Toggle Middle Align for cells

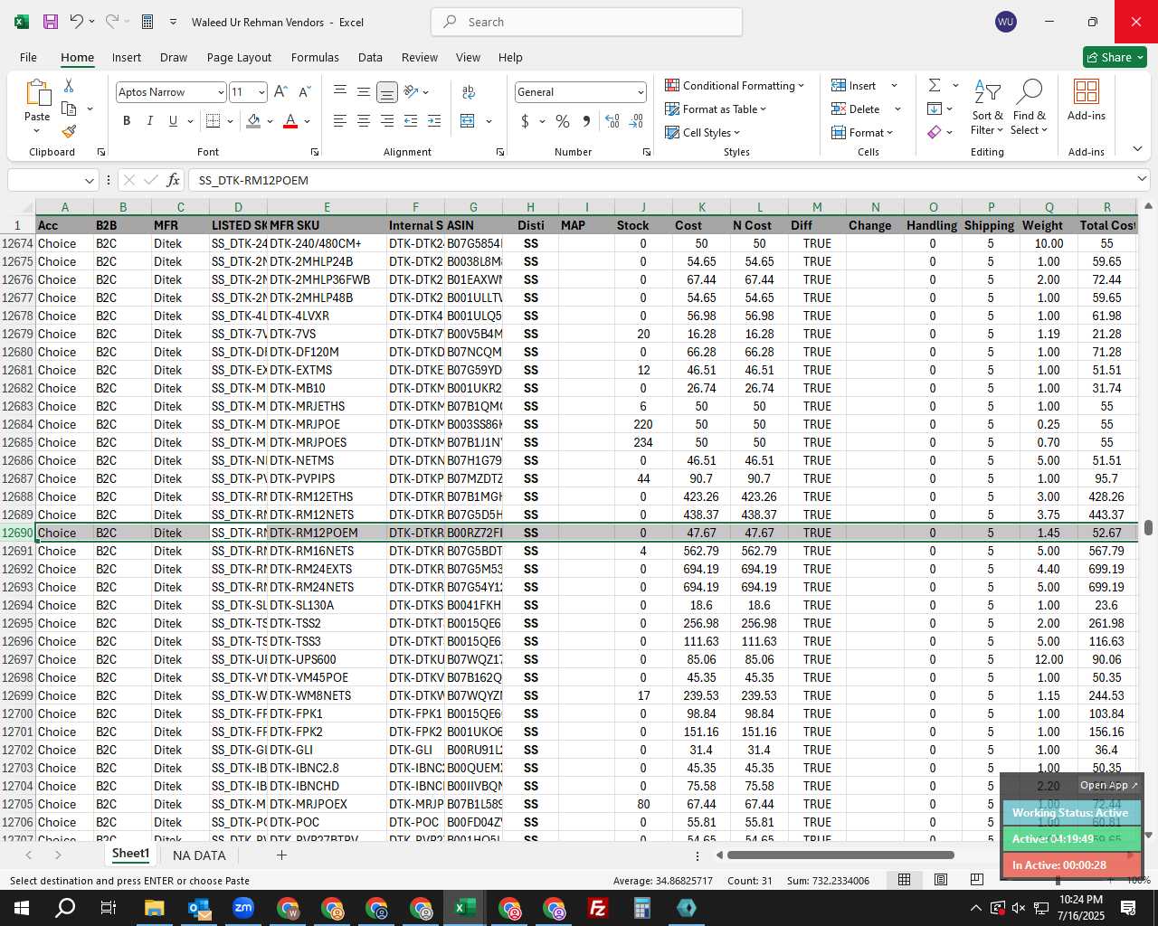(364, 92)
